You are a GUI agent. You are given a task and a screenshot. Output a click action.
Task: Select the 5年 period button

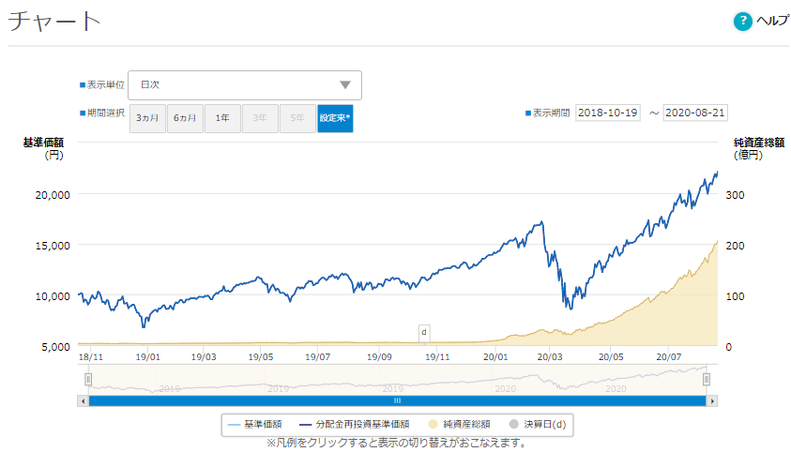coord(297,118)
